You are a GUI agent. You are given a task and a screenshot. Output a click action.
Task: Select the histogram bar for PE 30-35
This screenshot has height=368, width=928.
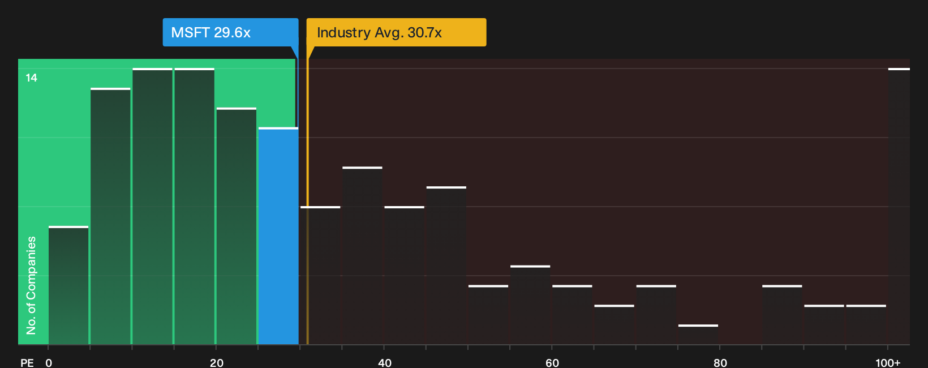coord(320,276)
